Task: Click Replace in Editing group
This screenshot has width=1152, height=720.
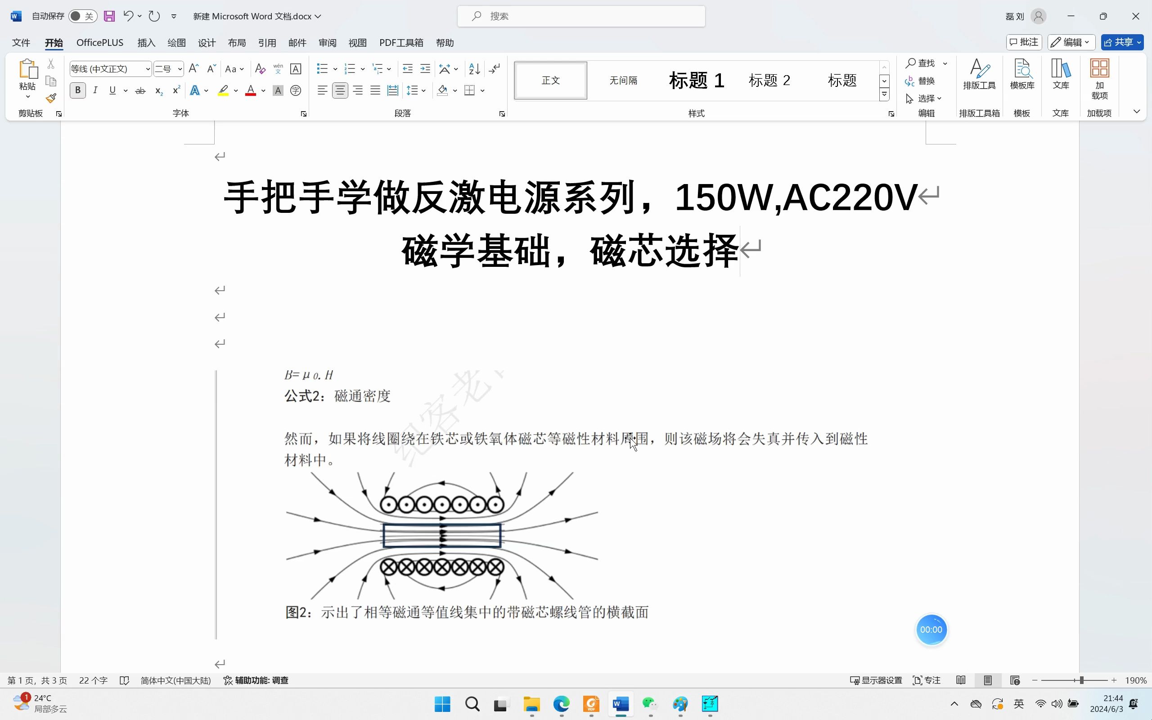Action: point(920,81)
